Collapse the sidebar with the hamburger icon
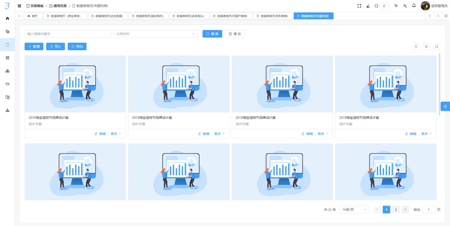Image resolution: width=450 pixels, height=226 pixels. point(19,5)
